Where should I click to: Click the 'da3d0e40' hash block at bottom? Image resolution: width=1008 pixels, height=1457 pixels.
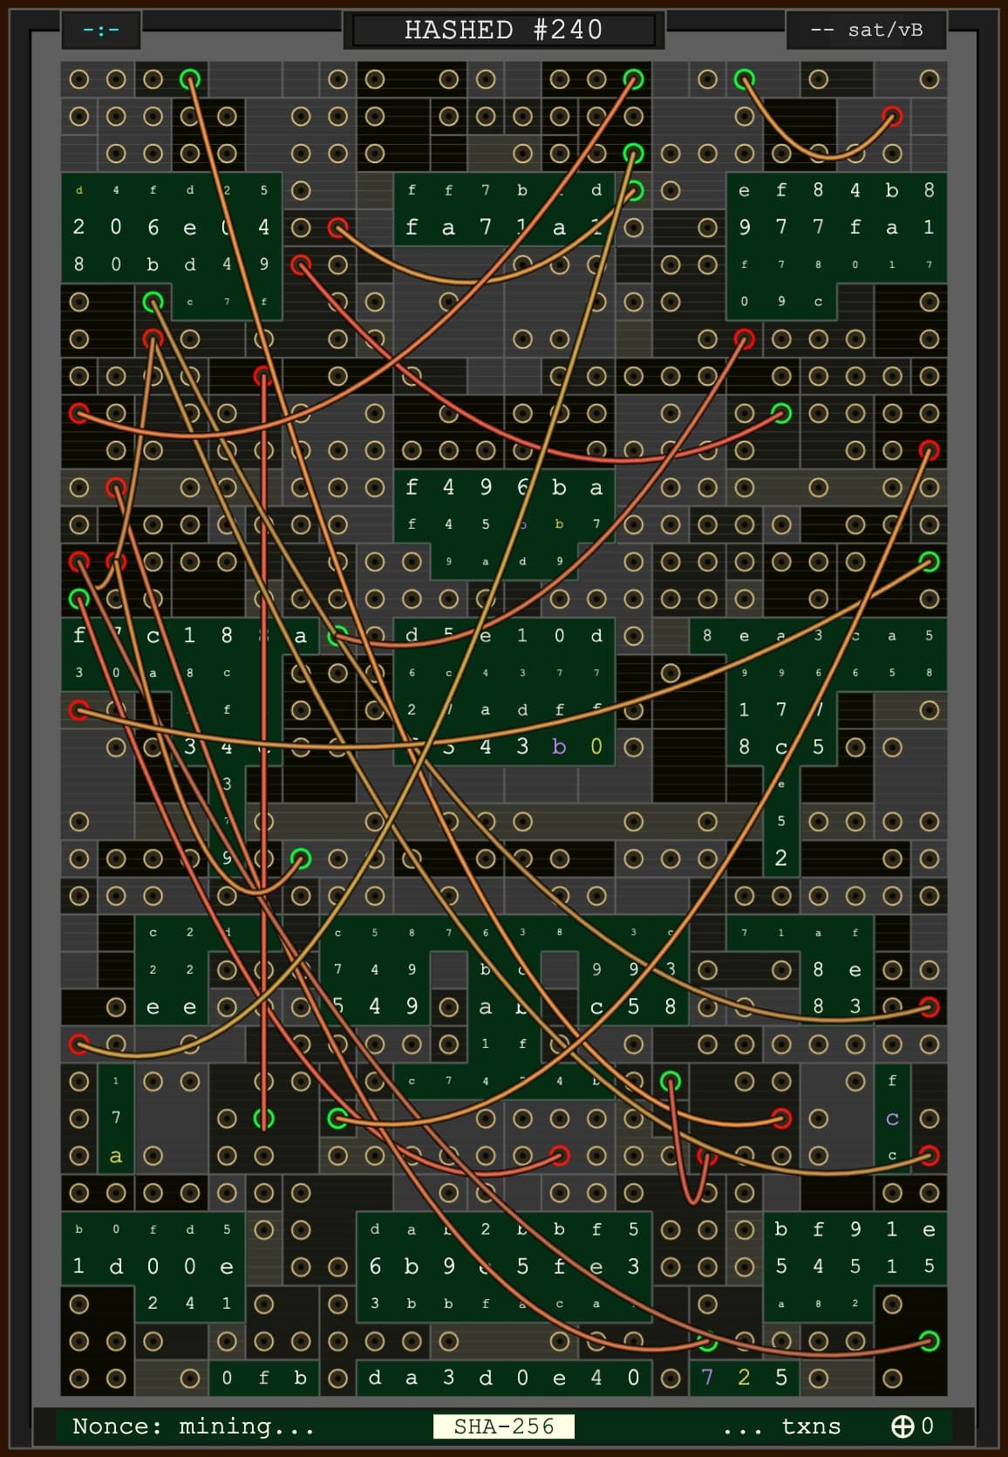pyautogui.click(x=503, y=1378)
